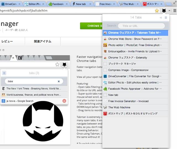
Task: Select The Wub Machine entry in list
Action: pos(135,107)
